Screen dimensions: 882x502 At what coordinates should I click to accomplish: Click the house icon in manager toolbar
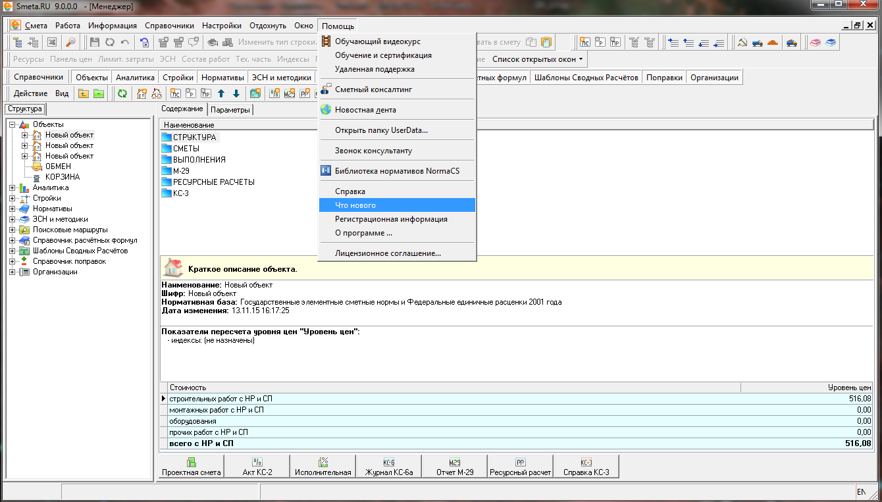pos(142,93)
